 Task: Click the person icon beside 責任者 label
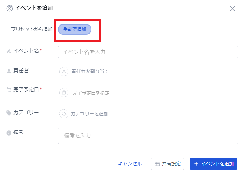point(9,71)
